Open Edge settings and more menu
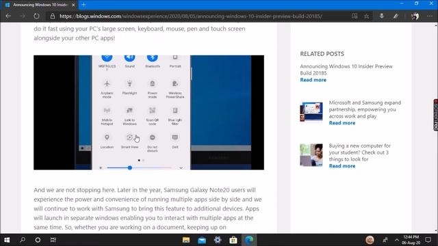 click(x=430, y=16)
